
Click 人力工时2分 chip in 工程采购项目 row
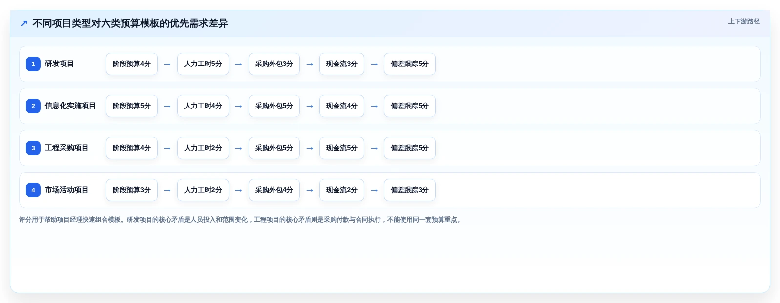pos(203,148)
